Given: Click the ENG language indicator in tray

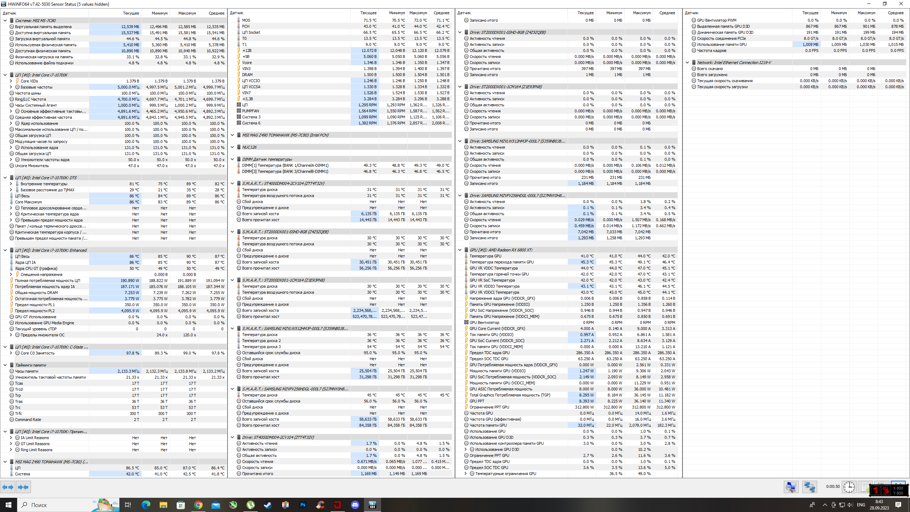Looking at the screenshot, I should pos(861,505).
